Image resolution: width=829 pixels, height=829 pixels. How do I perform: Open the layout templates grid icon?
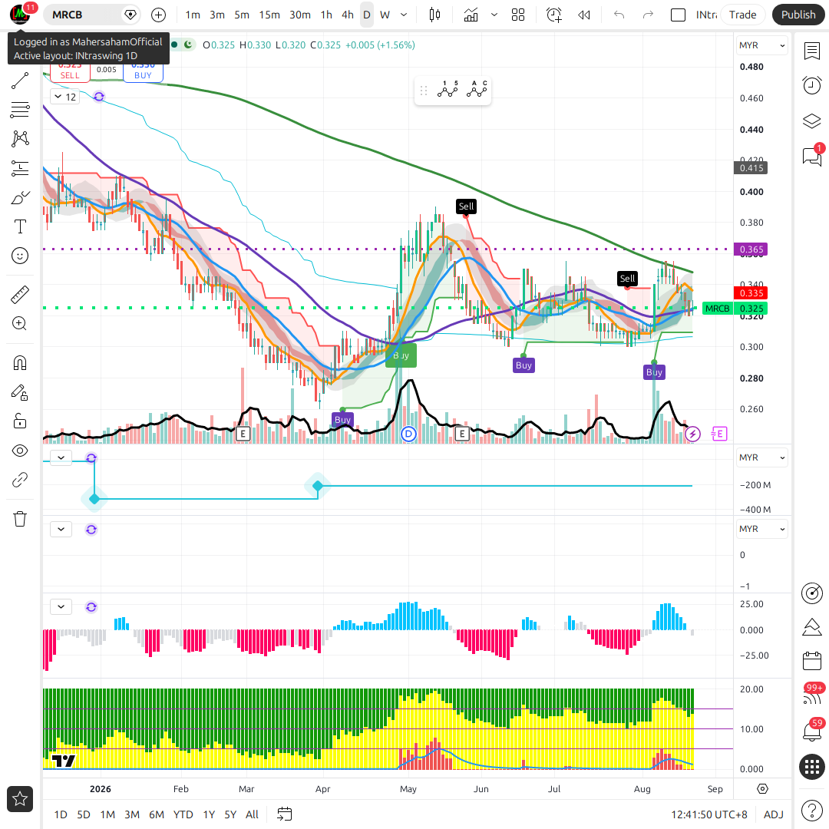point(518,15)
